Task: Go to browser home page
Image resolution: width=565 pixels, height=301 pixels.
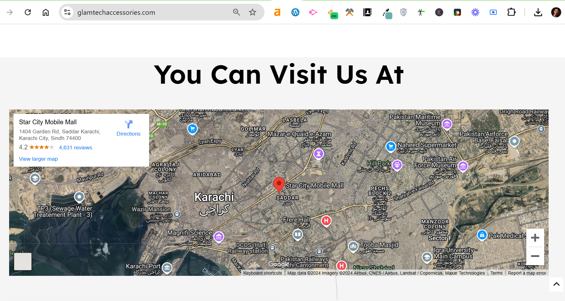Action: click(x=46, y=12)
